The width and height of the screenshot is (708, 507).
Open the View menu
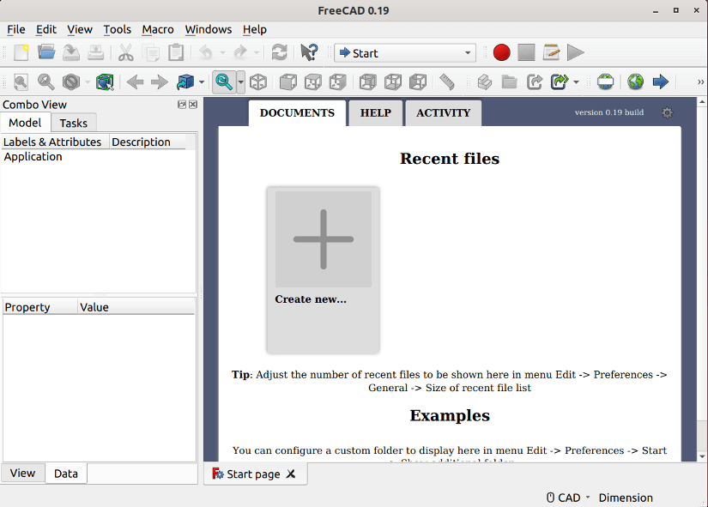pyautogui.click(x=80, y=29)
